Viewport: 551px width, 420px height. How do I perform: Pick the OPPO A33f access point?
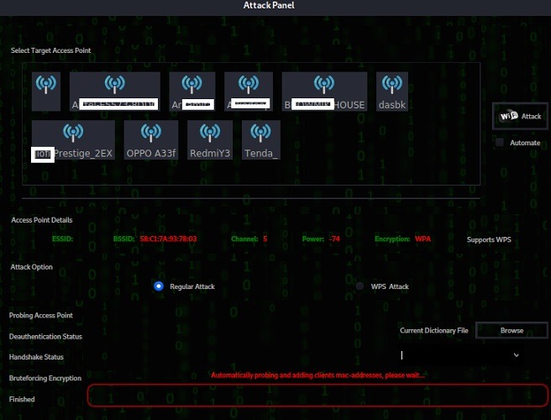(x=151, y=140)
